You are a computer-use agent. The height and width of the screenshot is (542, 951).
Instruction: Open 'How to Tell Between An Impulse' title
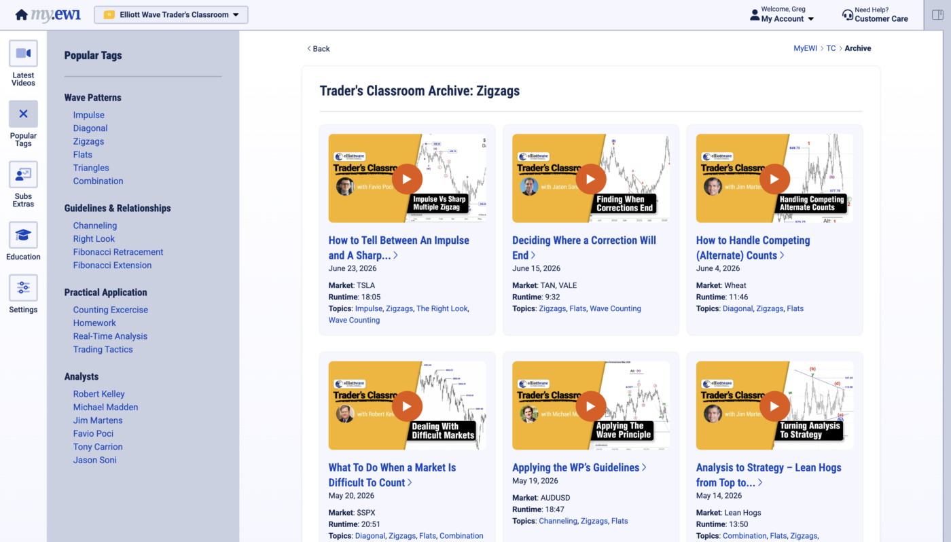399,248
